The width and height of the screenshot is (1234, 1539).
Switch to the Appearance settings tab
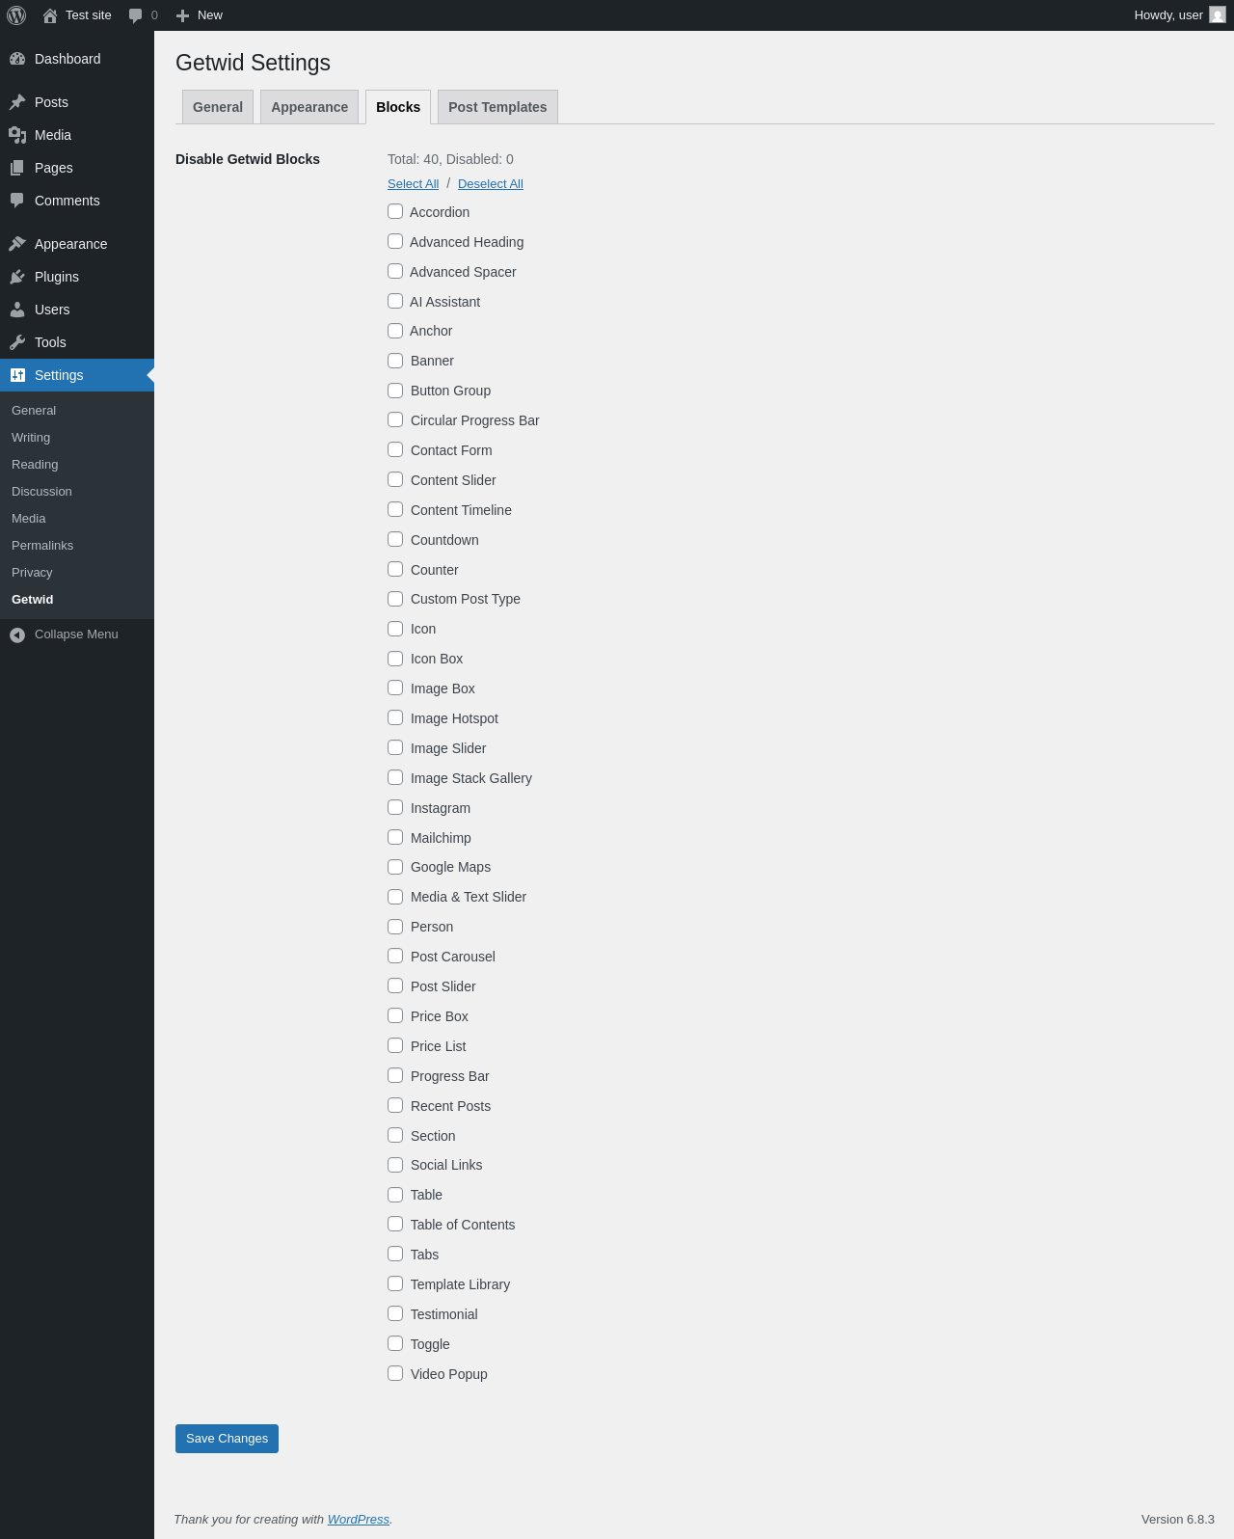(309, 107)
